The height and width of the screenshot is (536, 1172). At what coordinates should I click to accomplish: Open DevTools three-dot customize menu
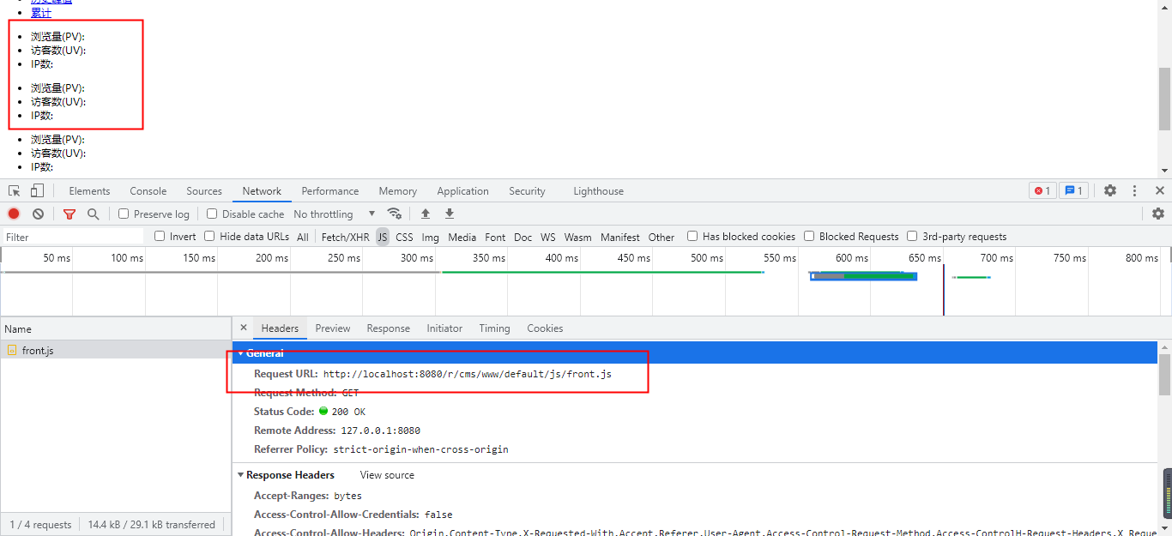point(1134,191)
